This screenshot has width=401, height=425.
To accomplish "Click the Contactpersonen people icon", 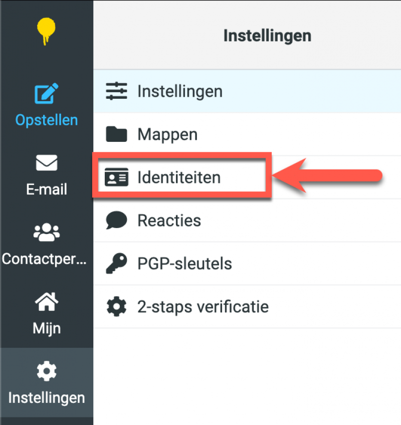I will pyautogui.click(x=47, y=231).
